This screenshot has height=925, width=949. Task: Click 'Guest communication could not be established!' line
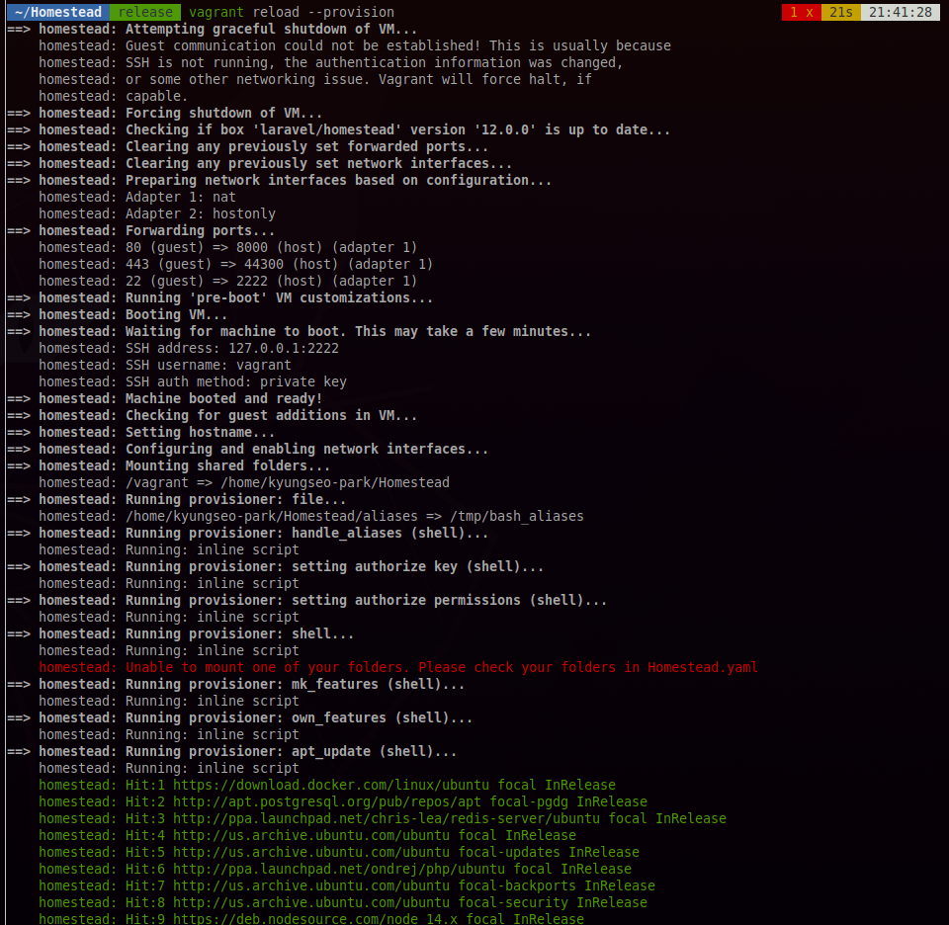tap(355, 46)
